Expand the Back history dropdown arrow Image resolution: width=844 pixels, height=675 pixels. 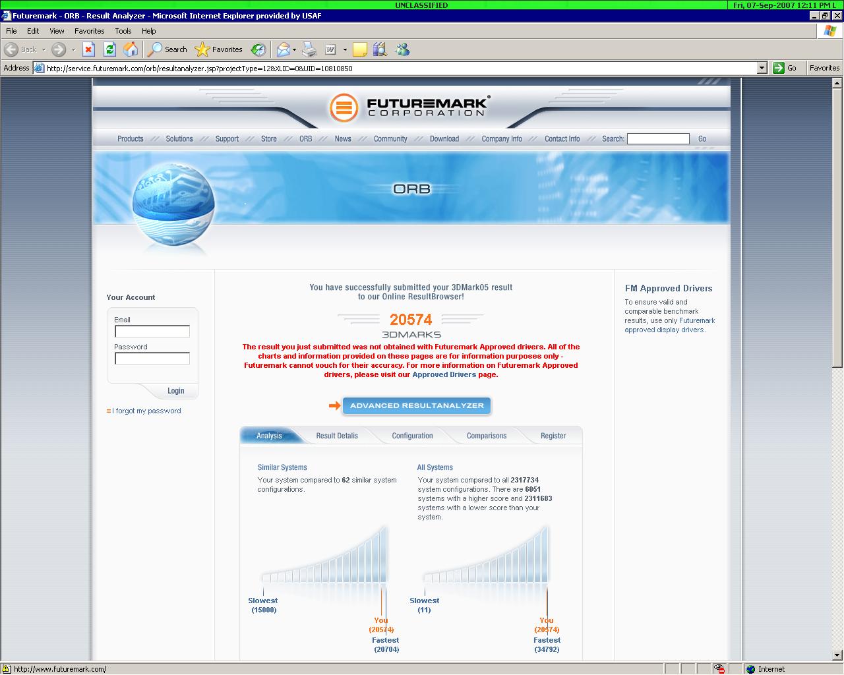(x=44, y=49)
